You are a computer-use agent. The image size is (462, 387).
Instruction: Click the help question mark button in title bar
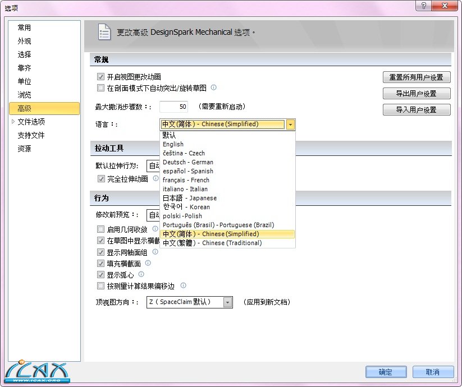pyautogui.click(x=423, y=5)
